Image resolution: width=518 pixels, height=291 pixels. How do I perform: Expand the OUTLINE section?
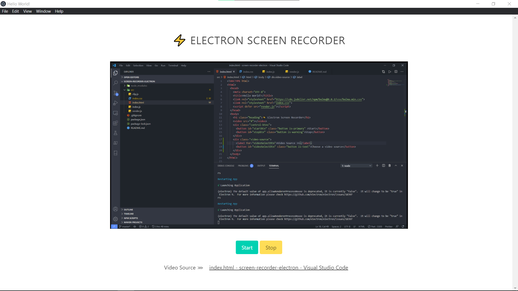tap(128, 209)
